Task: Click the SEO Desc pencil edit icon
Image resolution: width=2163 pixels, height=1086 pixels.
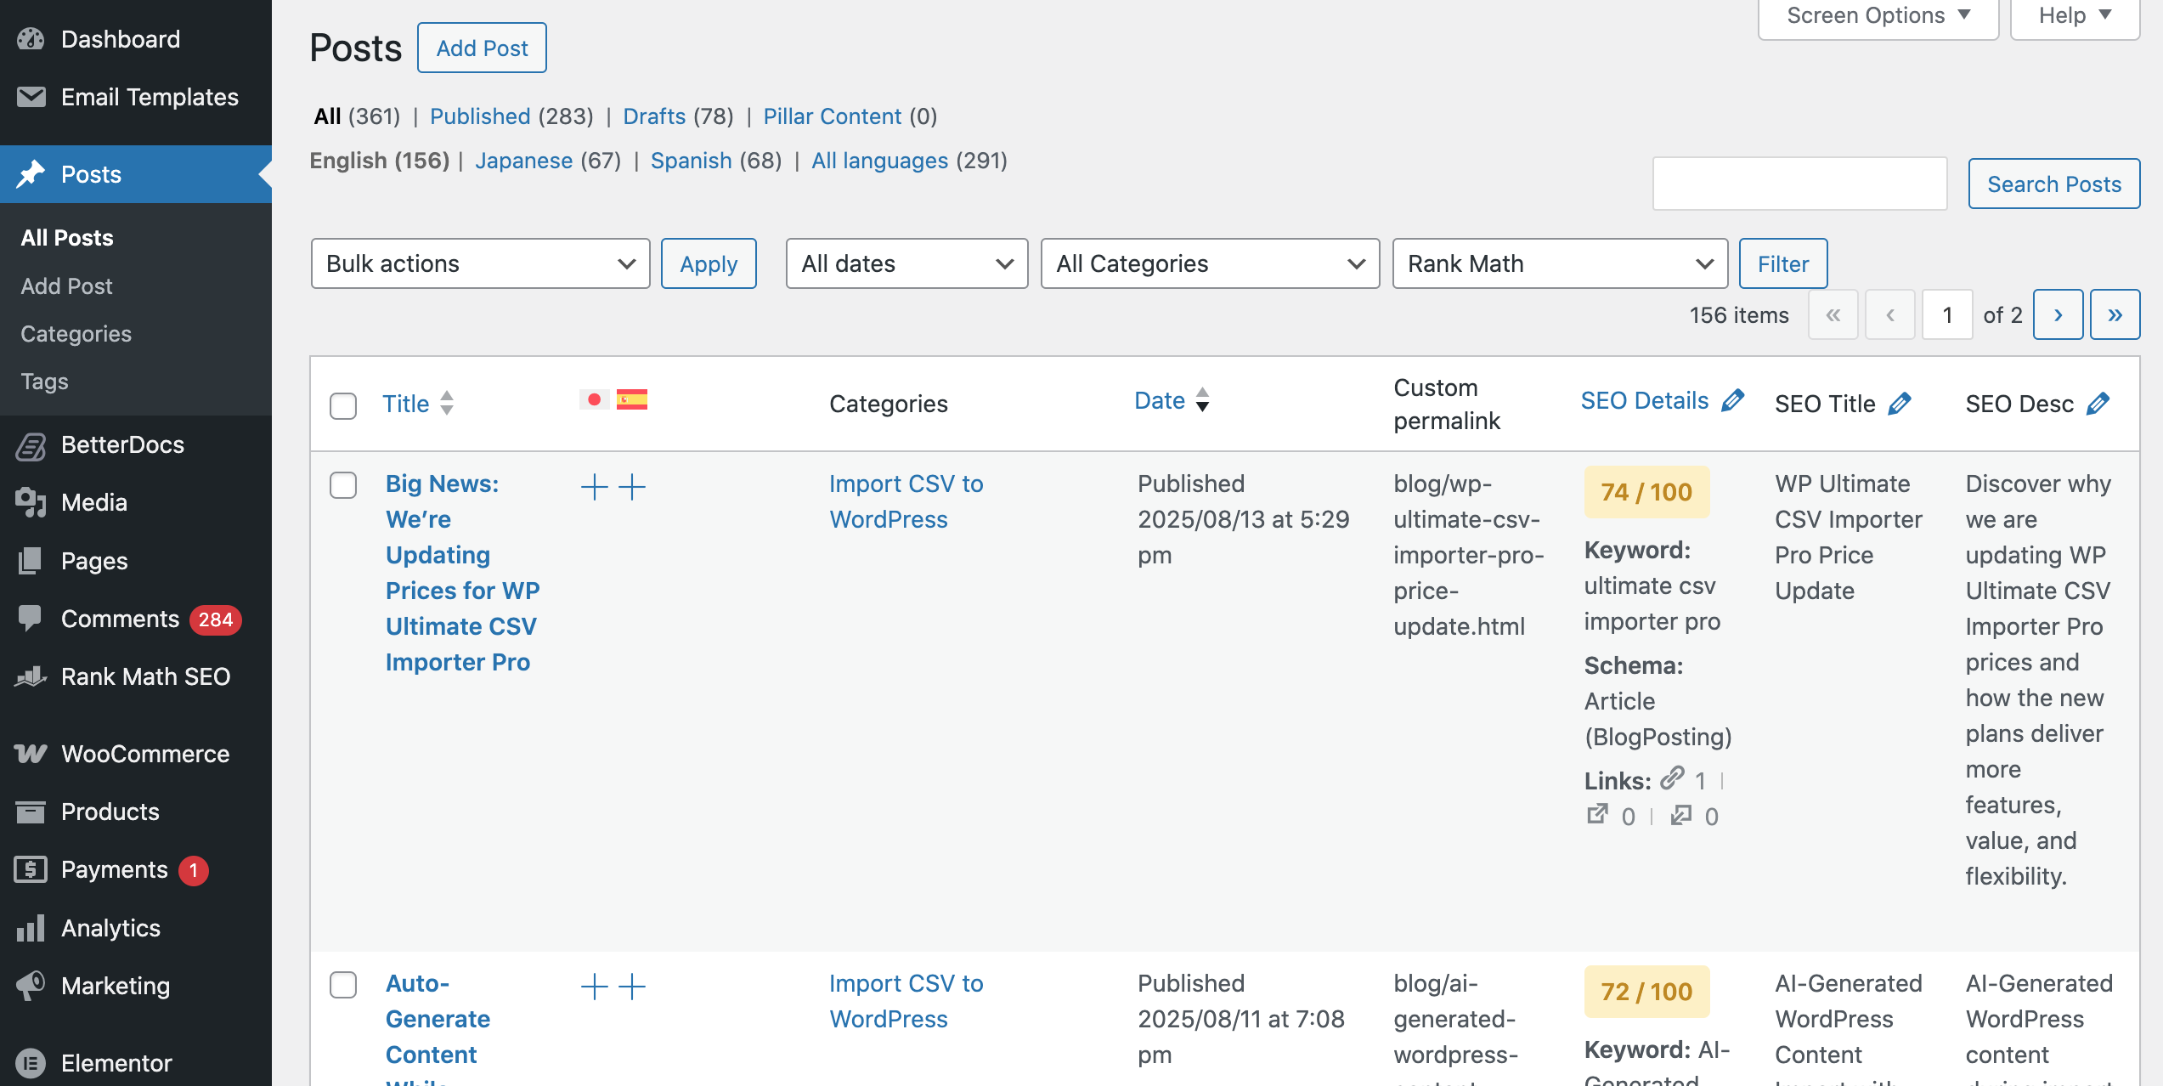Action: coord(2098,404)
